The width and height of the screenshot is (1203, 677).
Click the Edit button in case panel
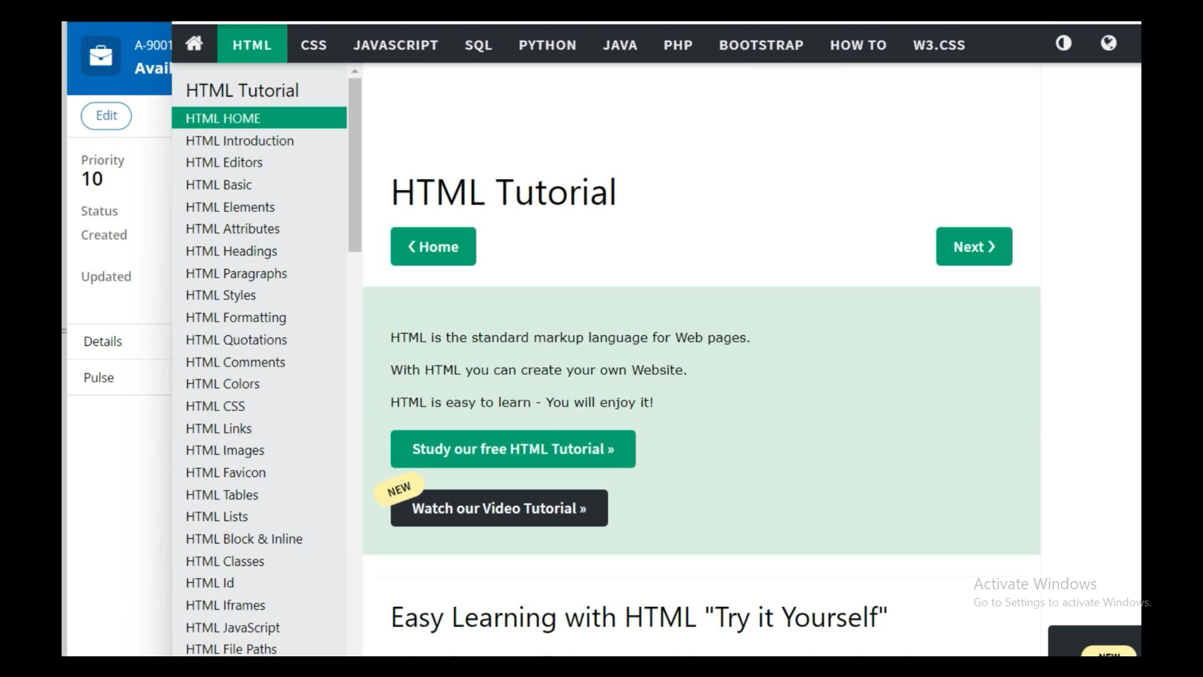[x=106, y=116]
